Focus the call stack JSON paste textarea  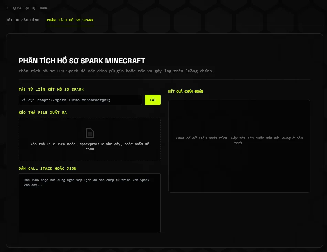click(x=90, y=203)
